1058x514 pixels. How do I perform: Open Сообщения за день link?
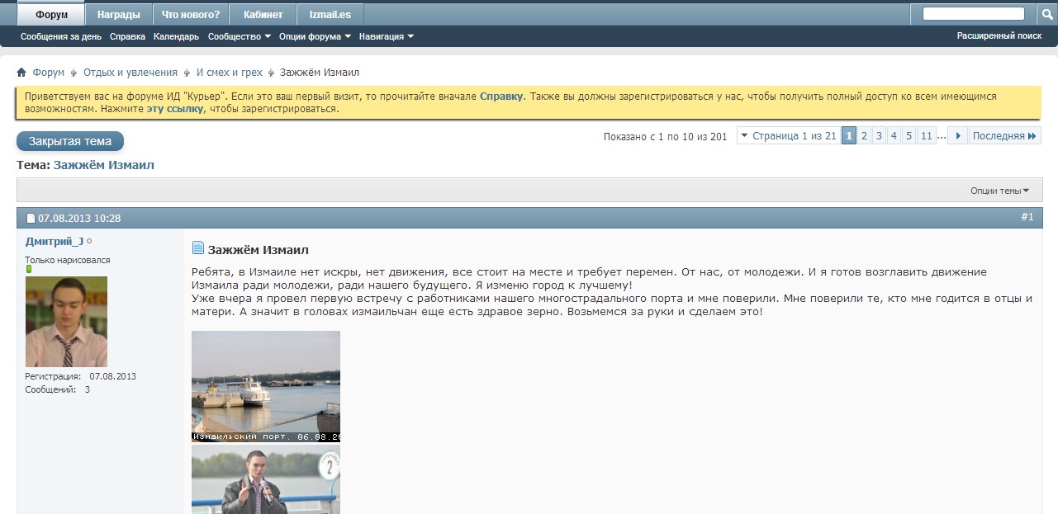61,36
